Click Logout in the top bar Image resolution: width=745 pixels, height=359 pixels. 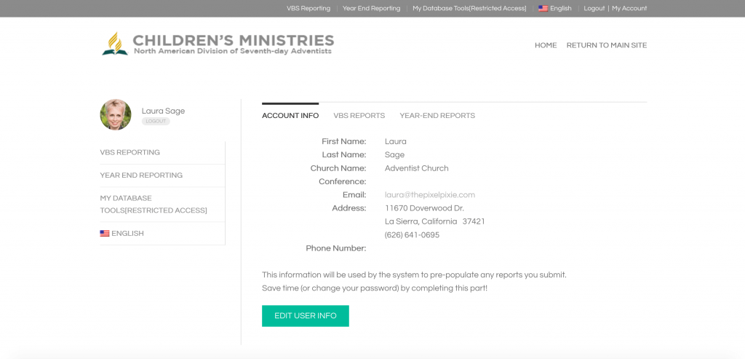(x=594, y=9)
